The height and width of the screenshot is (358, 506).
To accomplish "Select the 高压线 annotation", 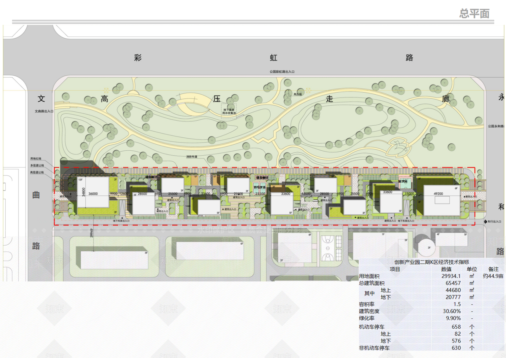I will [298, 94].
